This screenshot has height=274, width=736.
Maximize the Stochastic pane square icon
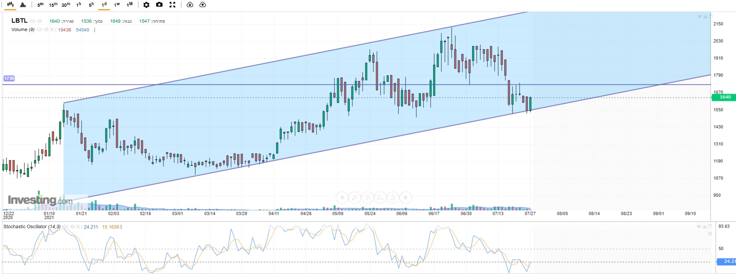pyautogui.click(x=711, y=227)
